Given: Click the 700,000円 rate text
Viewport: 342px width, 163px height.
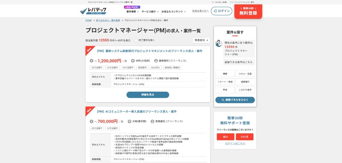Looking at the screenshot, I should 107,121.
